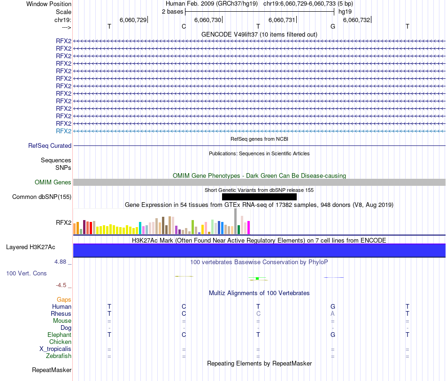446x381 pixels.
Task: Click the magenta bar ending the GTEx chart
Action: 249,228
